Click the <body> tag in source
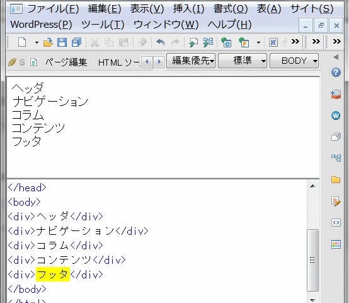The image size is (349, 303). 25,202
